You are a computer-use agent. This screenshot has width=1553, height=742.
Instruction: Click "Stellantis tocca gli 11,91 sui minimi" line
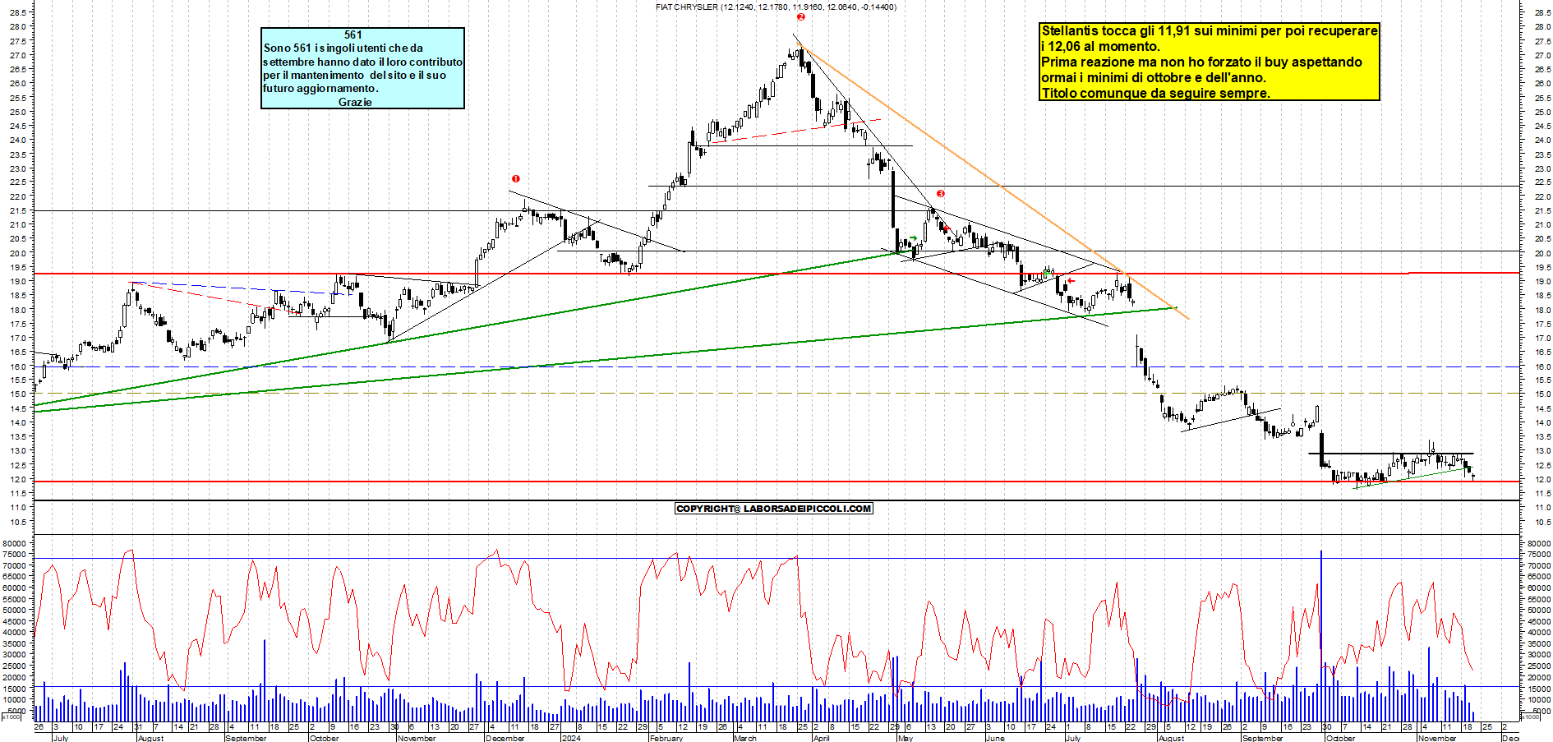[x=1210, y=30]
